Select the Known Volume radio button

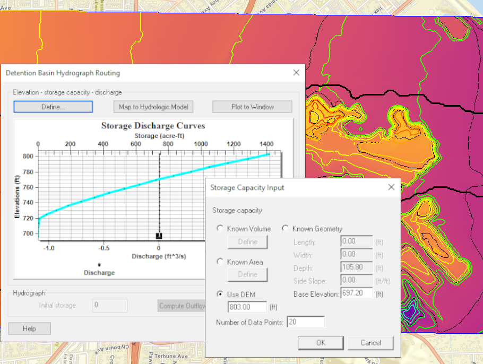click(x=220, y=229)
